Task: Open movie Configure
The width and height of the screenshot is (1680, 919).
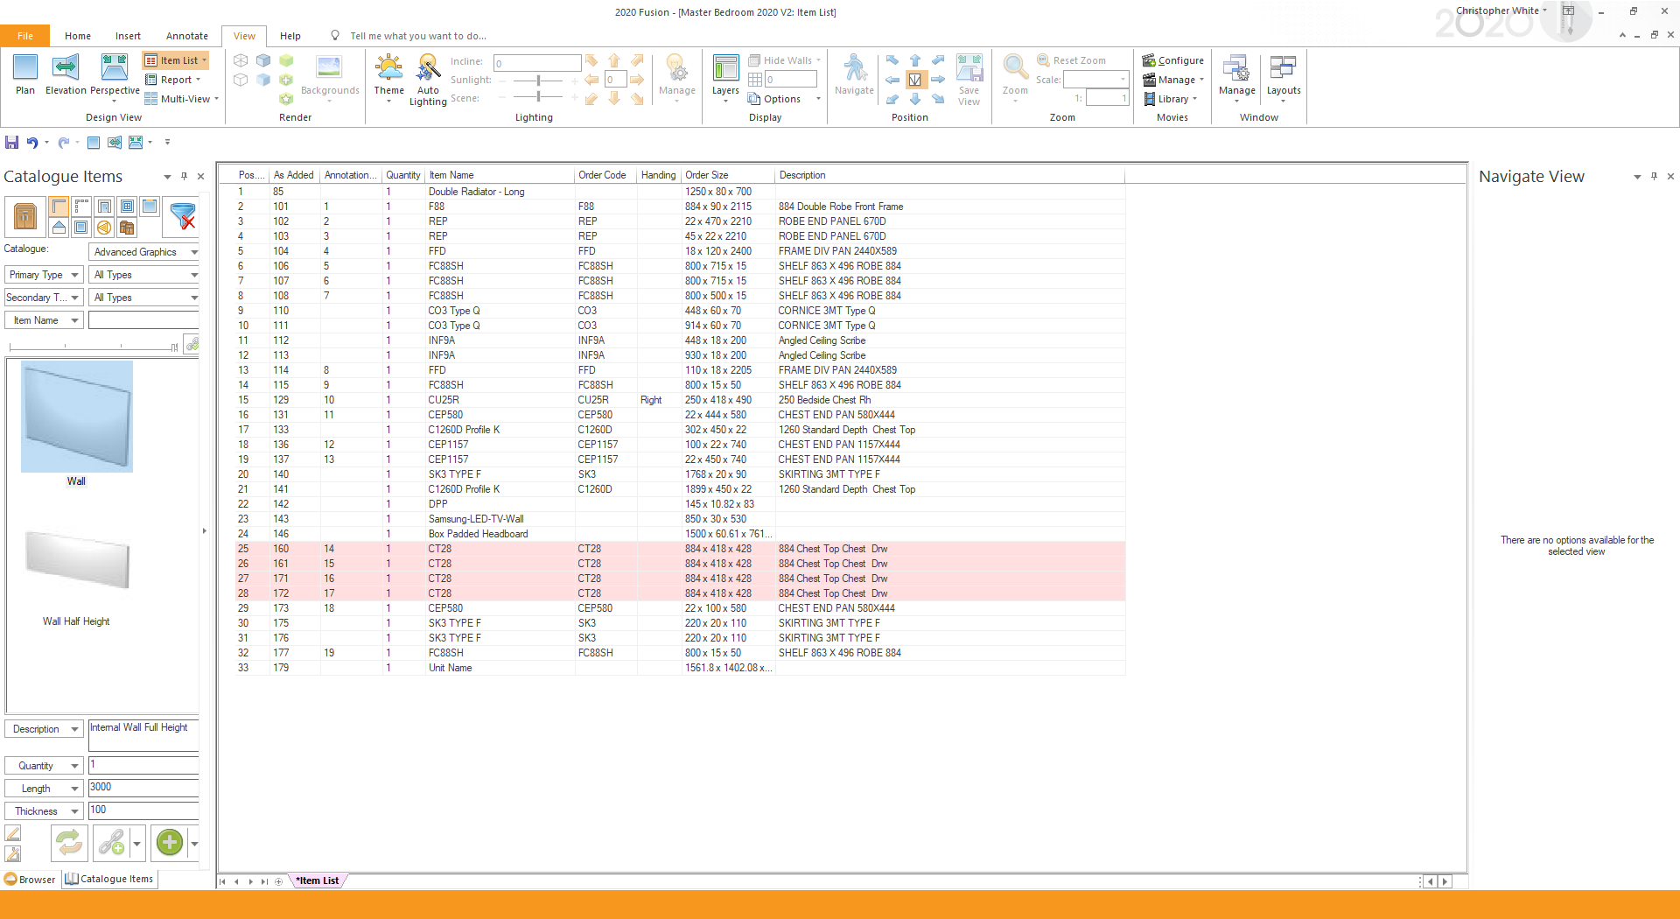Action: click(1172, 60)
